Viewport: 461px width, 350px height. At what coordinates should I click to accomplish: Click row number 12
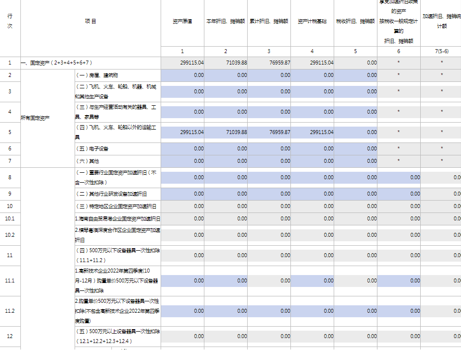(x=10, y=336)
